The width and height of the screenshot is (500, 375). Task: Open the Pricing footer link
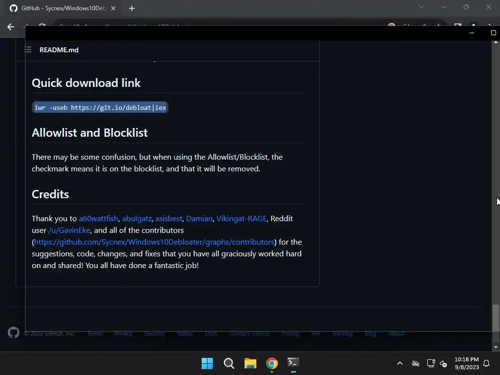[290, 333]
